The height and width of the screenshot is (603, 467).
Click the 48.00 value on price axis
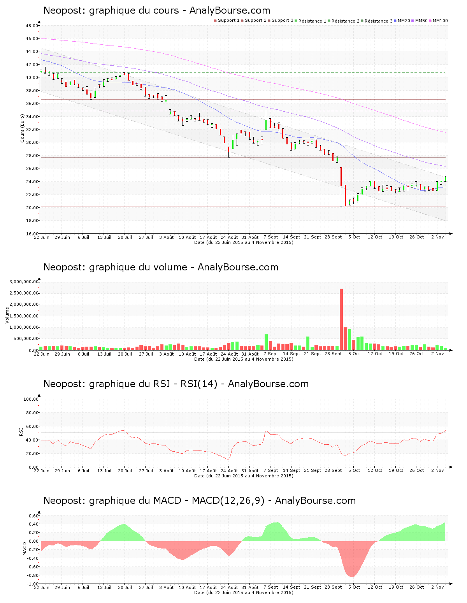32,26
